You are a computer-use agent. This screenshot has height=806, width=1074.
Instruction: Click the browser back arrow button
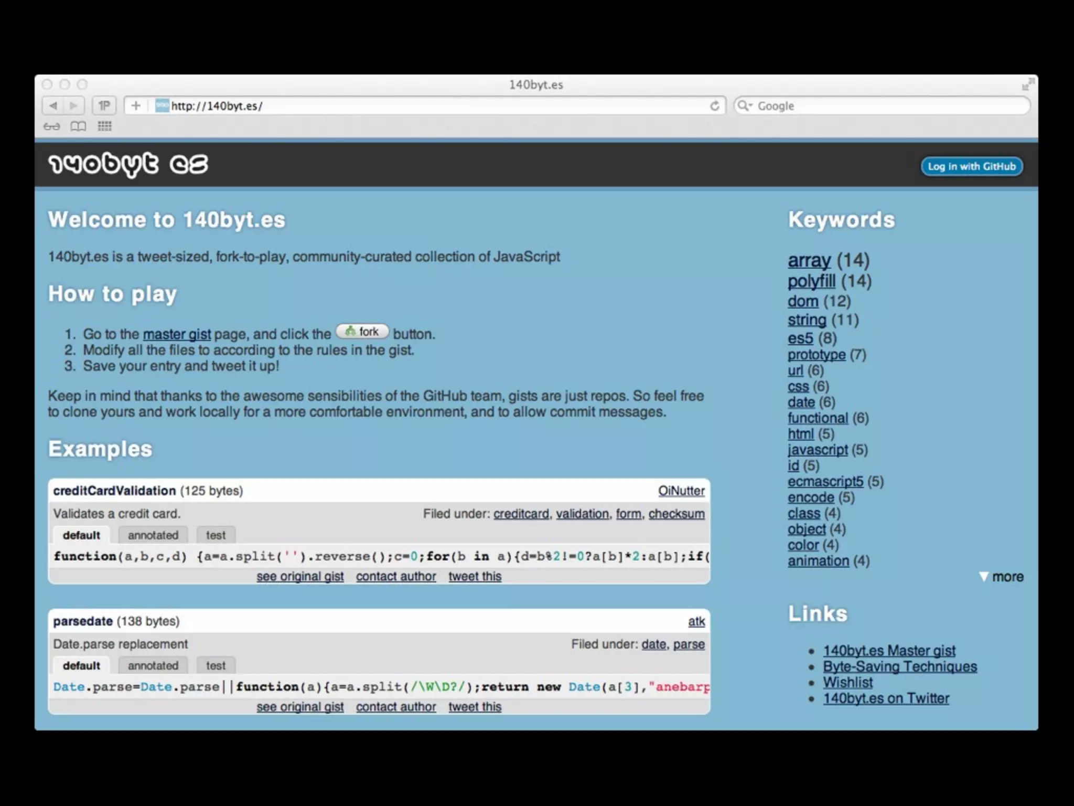53,106
